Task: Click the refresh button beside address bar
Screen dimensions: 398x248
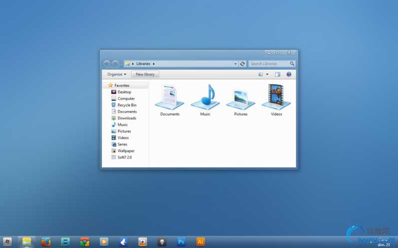Action: [242, 64]
